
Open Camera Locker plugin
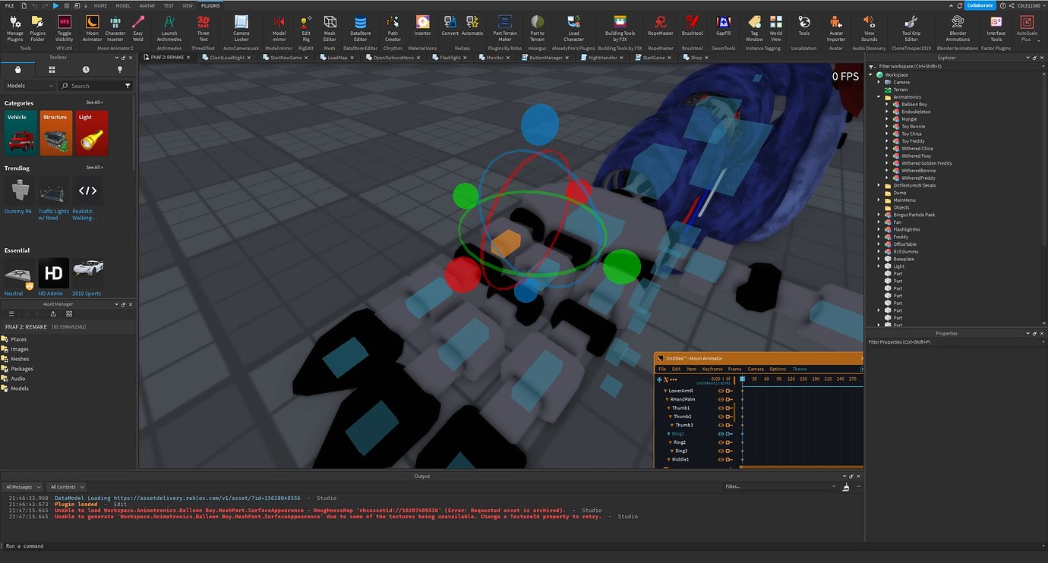[241, 27]
